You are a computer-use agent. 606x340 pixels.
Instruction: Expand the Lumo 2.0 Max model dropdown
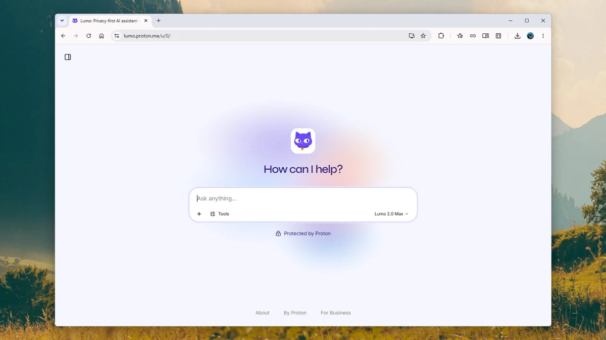(x=391, y=214)
